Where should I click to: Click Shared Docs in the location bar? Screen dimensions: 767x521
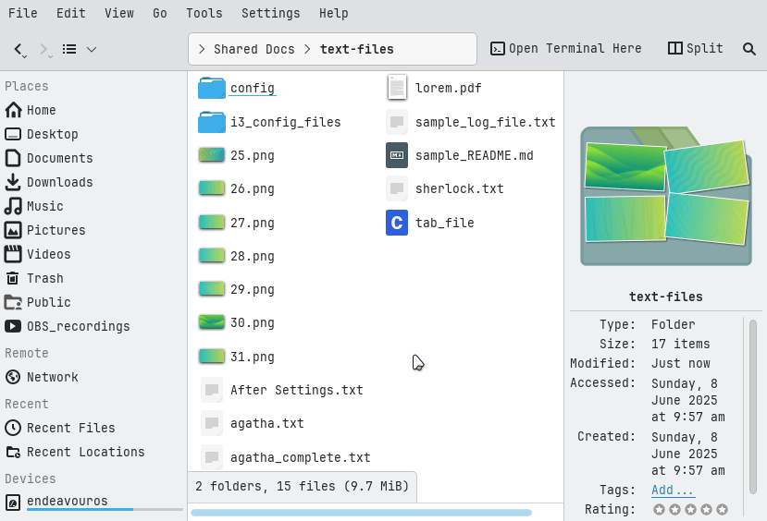tap(254, 49)
